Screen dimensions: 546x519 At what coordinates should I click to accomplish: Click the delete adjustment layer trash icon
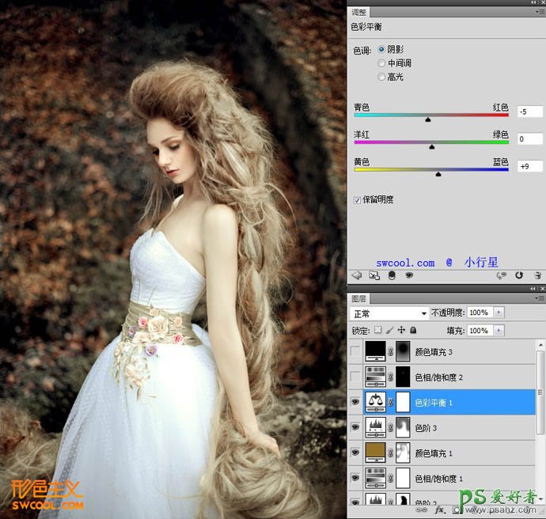pos(537,275)
